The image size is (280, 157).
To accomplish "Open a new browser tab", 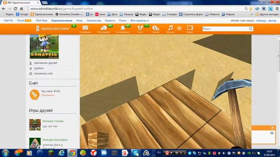I will pyautogui.click(x=45, y=3).
